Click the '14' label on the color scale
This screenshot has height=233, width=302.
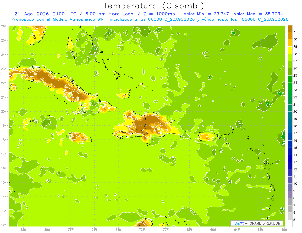click(x=295, y=155)
